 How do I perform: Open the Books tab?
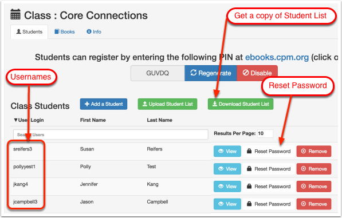[65, 32]
